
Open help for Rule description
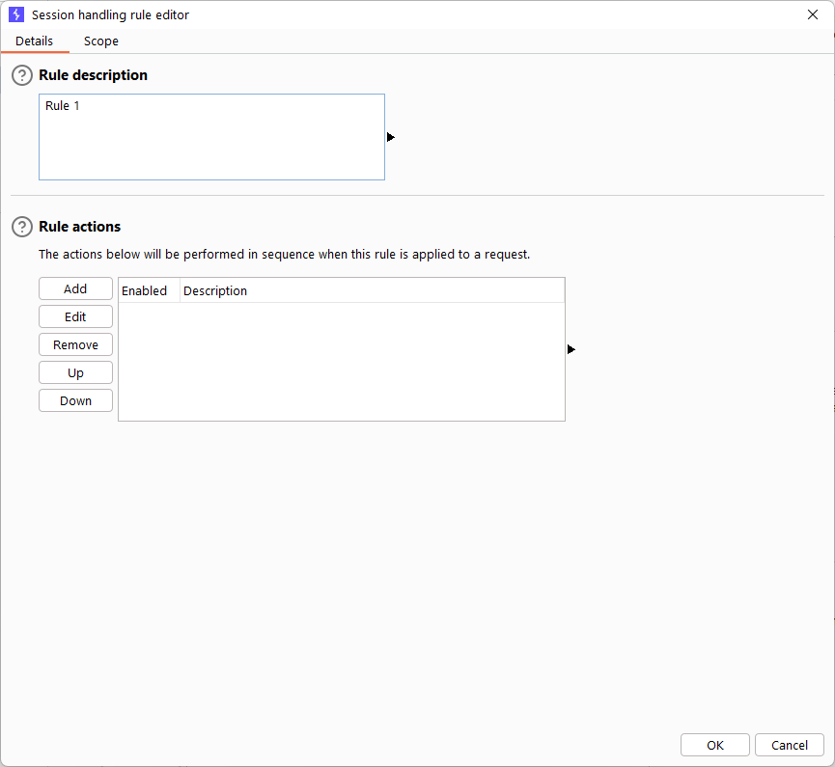click(x=22, y=75)
